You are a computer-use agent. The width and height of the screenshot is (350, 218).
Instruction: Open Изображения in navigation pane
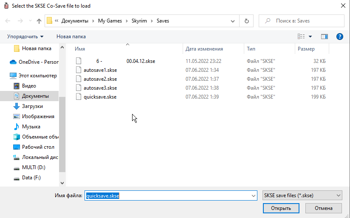pyautogui.click(x=34, y=116)
